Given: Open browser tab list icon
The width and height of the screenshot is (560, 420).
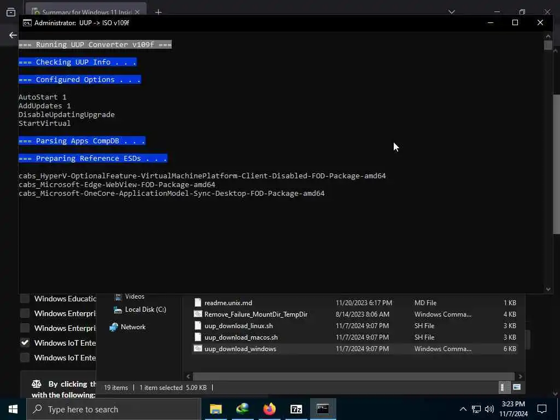Looking at the screenshot, I should 11,12.
